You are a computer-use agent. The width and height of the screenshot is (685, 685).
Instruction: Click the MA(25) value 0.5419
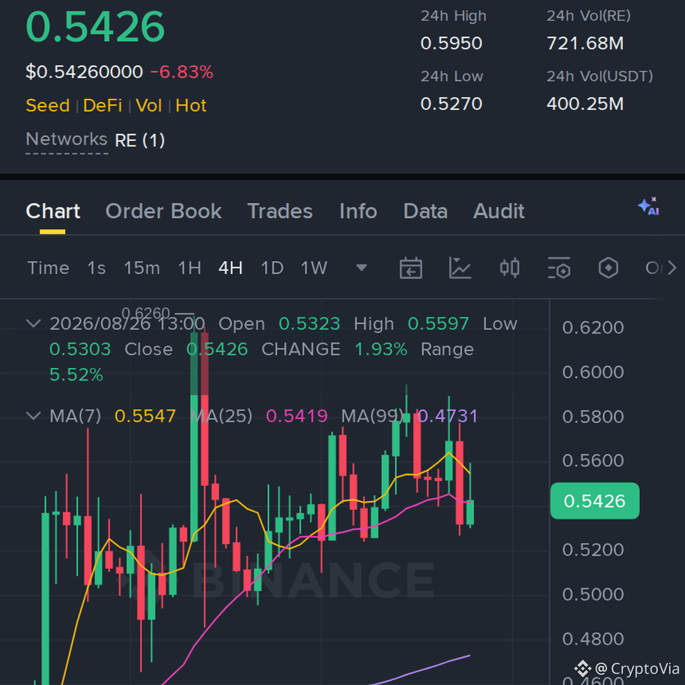click(297, 416)
